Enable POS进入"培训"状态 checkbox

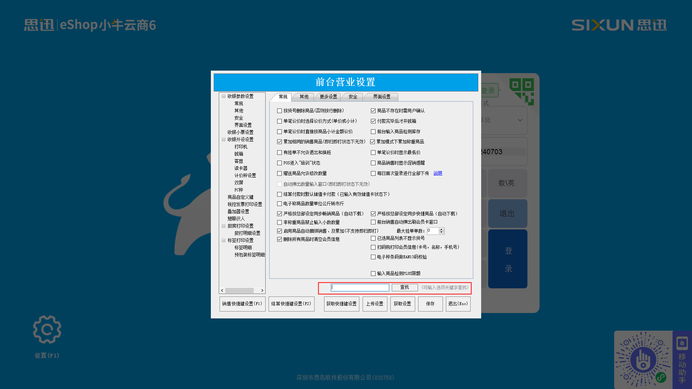pyautogui.click(x=279, y=163)
